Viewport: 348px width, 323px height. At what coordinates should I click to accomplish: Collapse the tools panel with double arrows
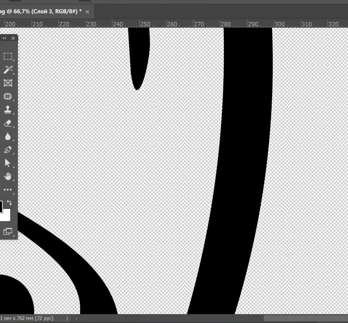pos(4,38)
